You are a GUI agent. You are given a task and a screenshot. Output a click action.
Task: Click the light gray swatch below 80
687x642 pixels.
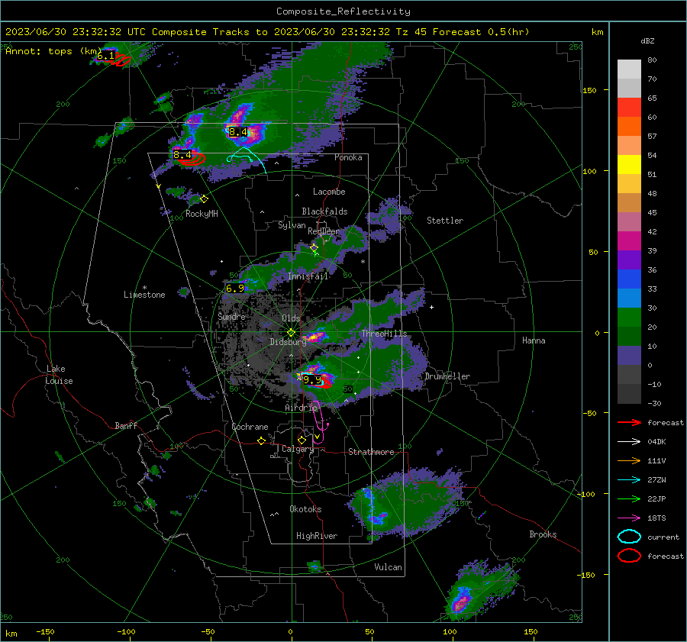[629, 69]
